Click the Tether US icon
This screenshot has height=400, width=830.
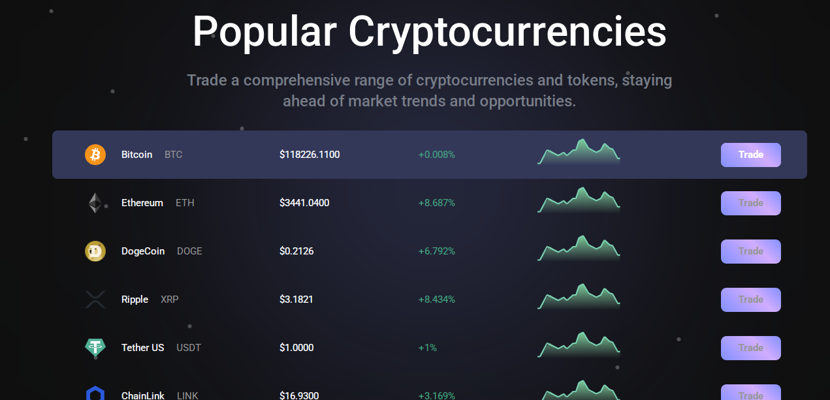pyautogui.click(x=95, y=348)
